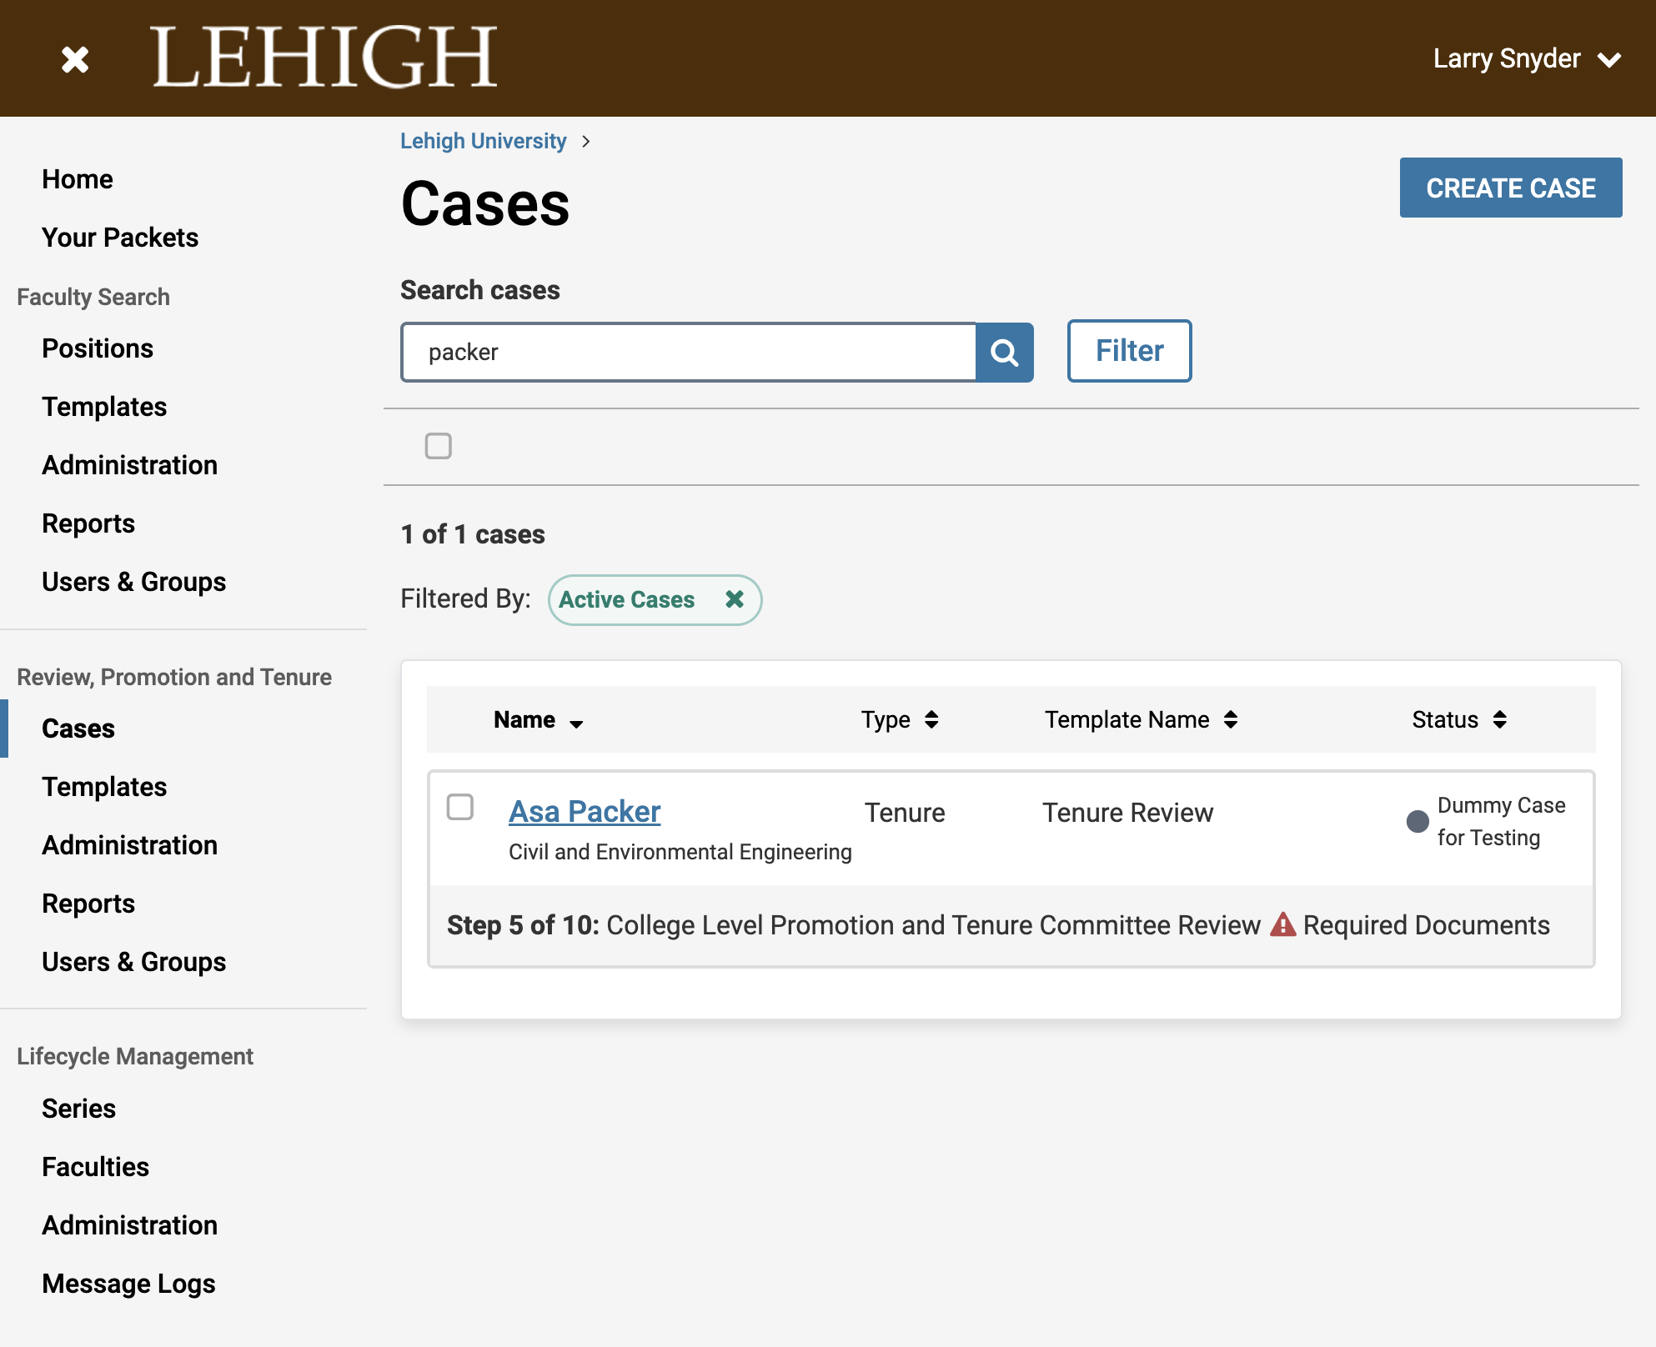Viewport: 1656px width, 1347px height.
Task: Close the navigation menu with X icon
Action: point(75,59)
